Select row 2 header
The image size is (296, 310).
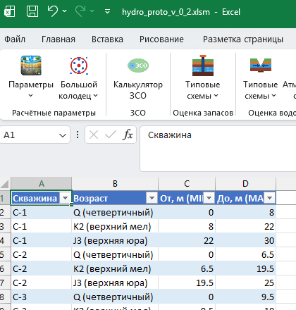click(x=5, y=212)
